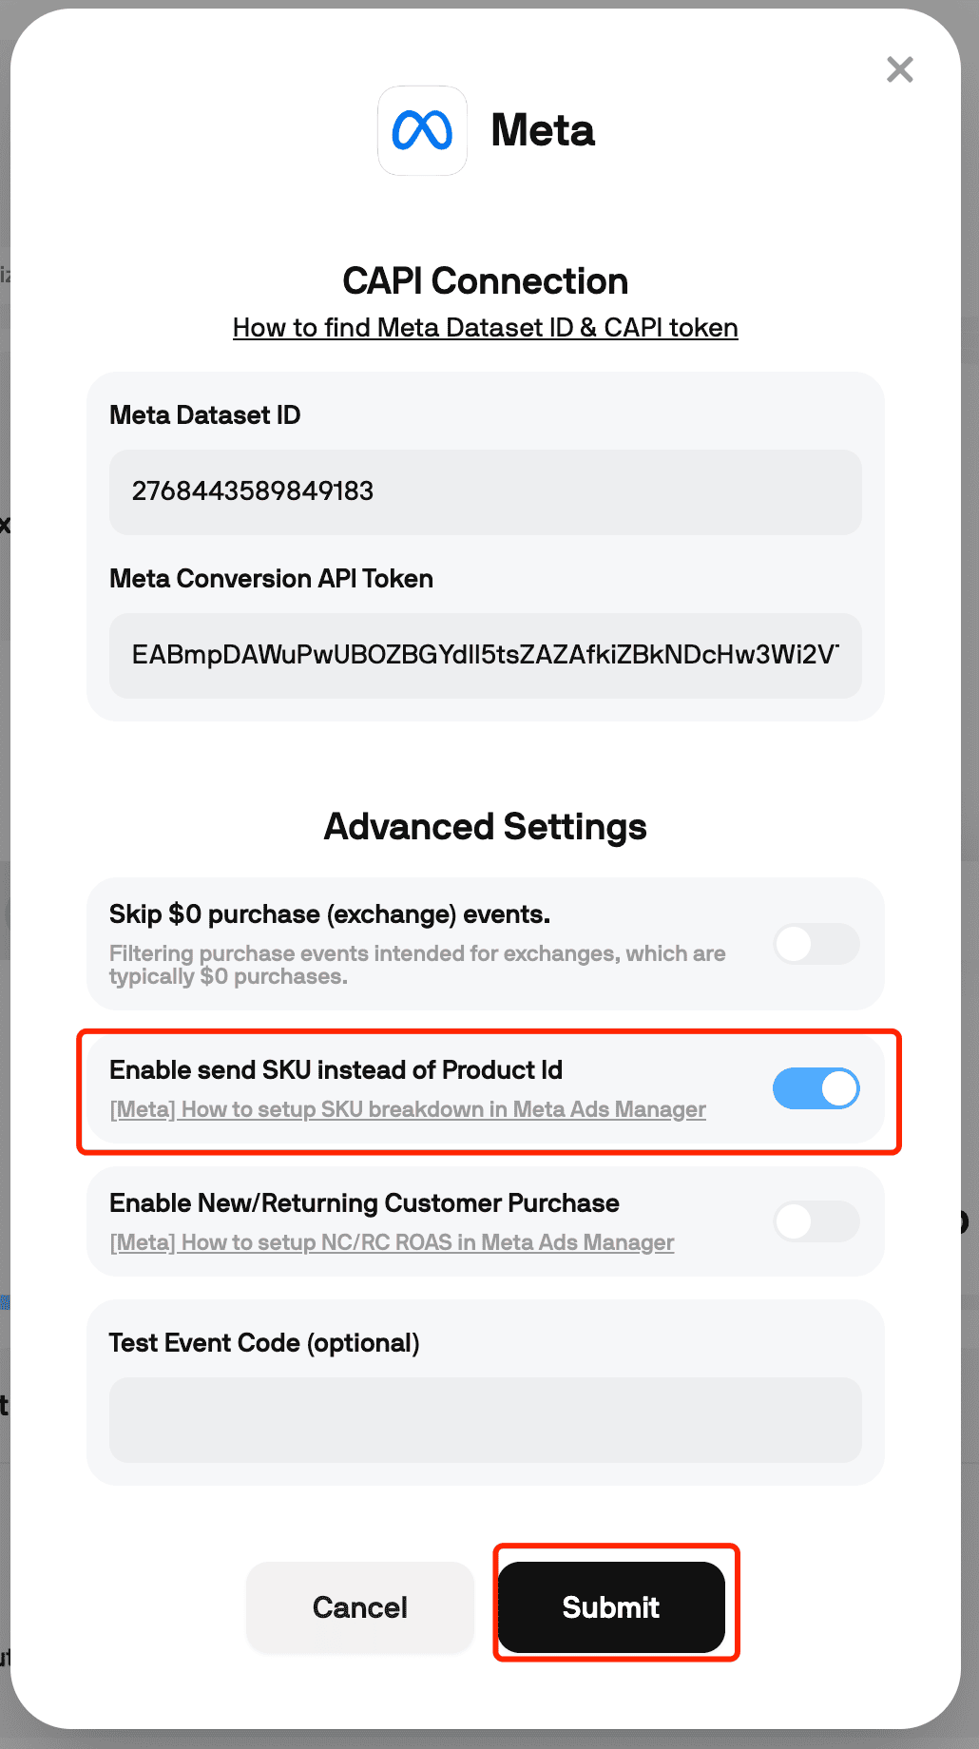Screen dimensions: 979x1749
Task: Click the Advanced Settings heading
Action: (x=485, y=827)
